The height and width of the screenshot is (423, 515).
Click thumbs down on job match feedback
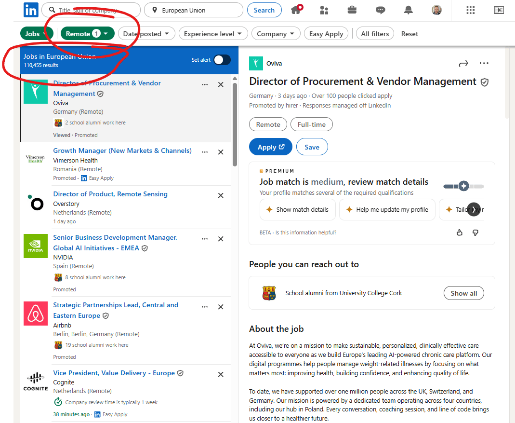click(475, 232)
